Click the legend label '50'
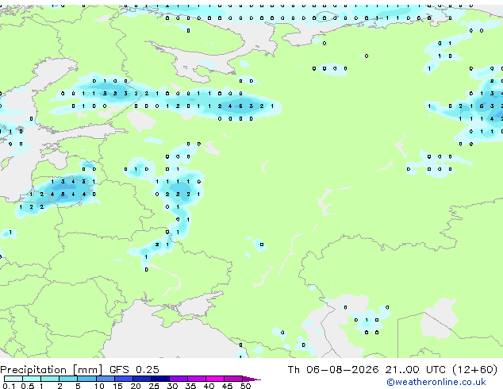The width and height of the screenshot is (503, 389). coord(245,386)
